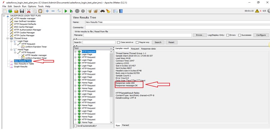Toggle the Scroll automatically checkbox
The image size is (270, 130).
(76, 126)
